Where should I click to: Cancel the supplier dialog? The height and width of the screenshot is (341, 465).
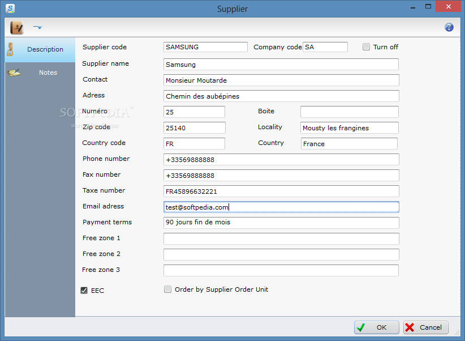[x=425, y=327]
